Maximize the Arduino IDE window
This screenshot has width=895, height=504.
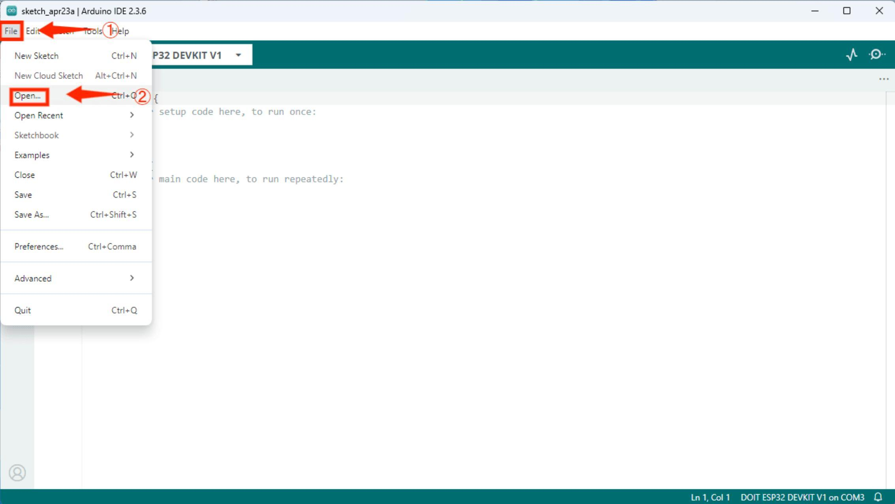tap(846, 11)
